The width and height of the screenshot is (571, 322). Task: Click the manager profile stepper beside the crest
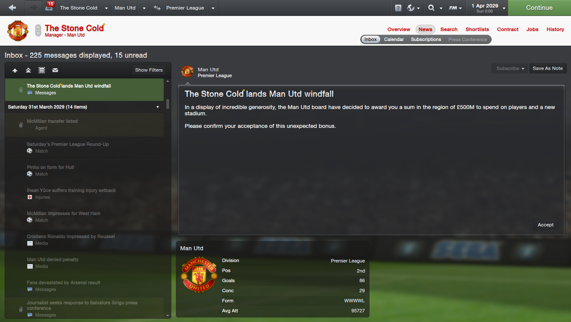(38, 30)
